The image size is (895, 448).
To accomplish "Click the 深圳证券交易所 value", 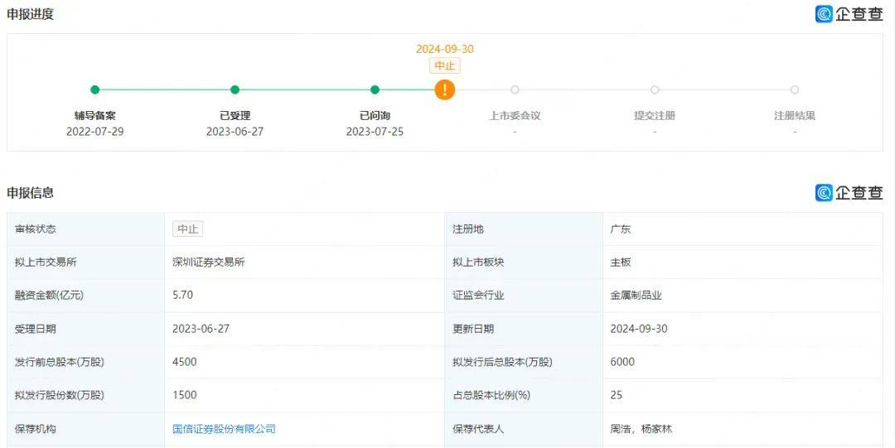I will pyautogui.click(x=209, y=263).
